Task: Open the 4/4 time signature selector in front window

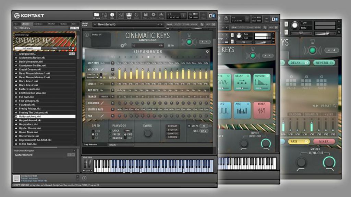Action: 205,42
